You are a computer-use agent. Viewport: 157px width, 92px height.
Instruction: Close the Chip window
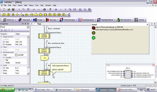click(153, 65)
